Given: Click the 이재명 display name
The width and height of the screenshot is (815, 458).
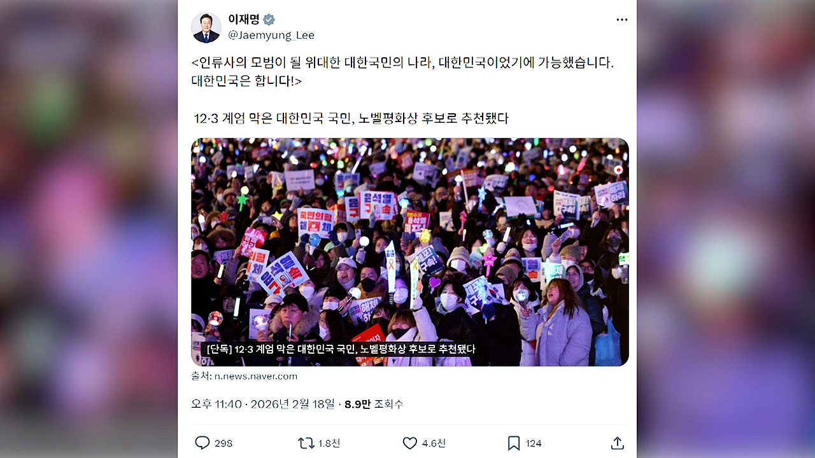Looking at the screenshot, I should click(x=244, y=20).
